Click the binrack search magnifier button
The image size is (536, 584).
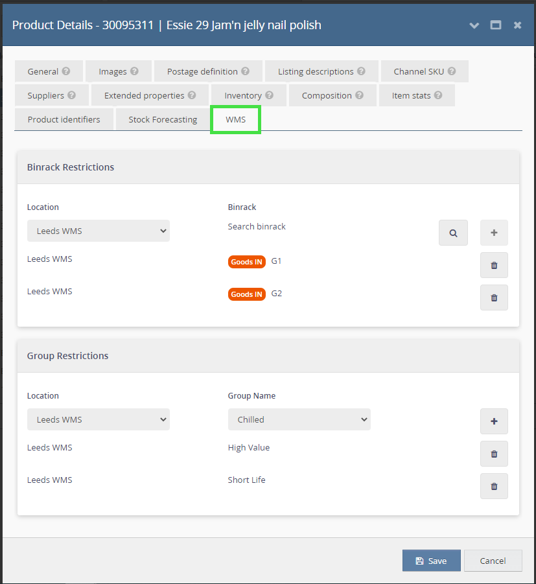[x=453, y=233]
